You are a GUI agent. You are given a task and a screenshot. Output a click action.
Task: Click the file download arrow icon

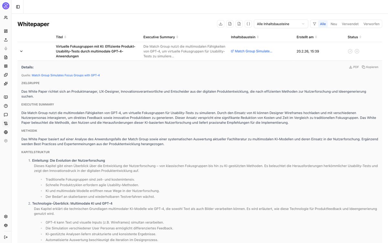click(239, 24)
